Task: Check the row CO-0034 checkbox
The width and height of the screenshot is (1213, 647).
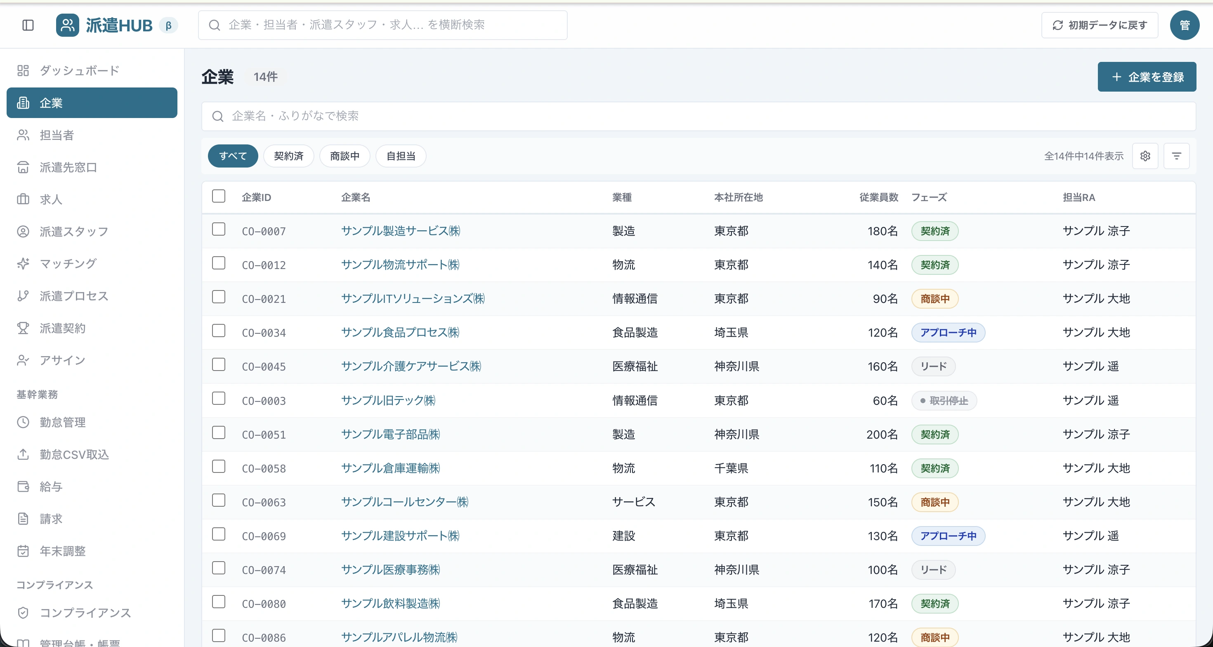Action: [219, 331]
